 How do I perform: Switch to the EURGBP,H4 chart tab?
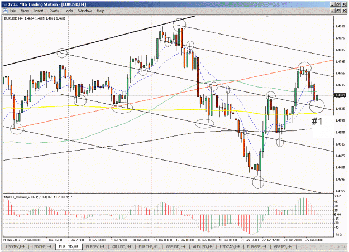(257, 246)
